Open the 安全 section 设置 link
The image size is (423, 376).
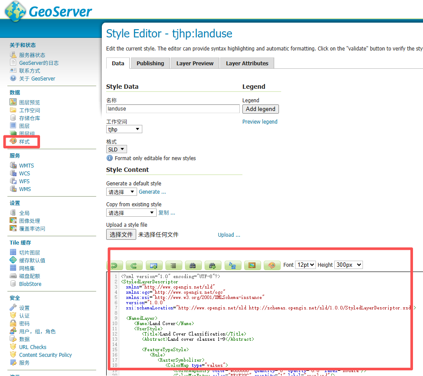(x=24, y=308)
